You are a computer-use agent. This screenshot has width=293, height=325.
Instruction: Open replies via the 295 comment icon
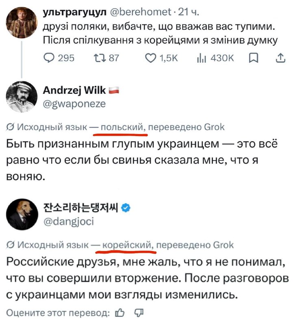[49, 58]
